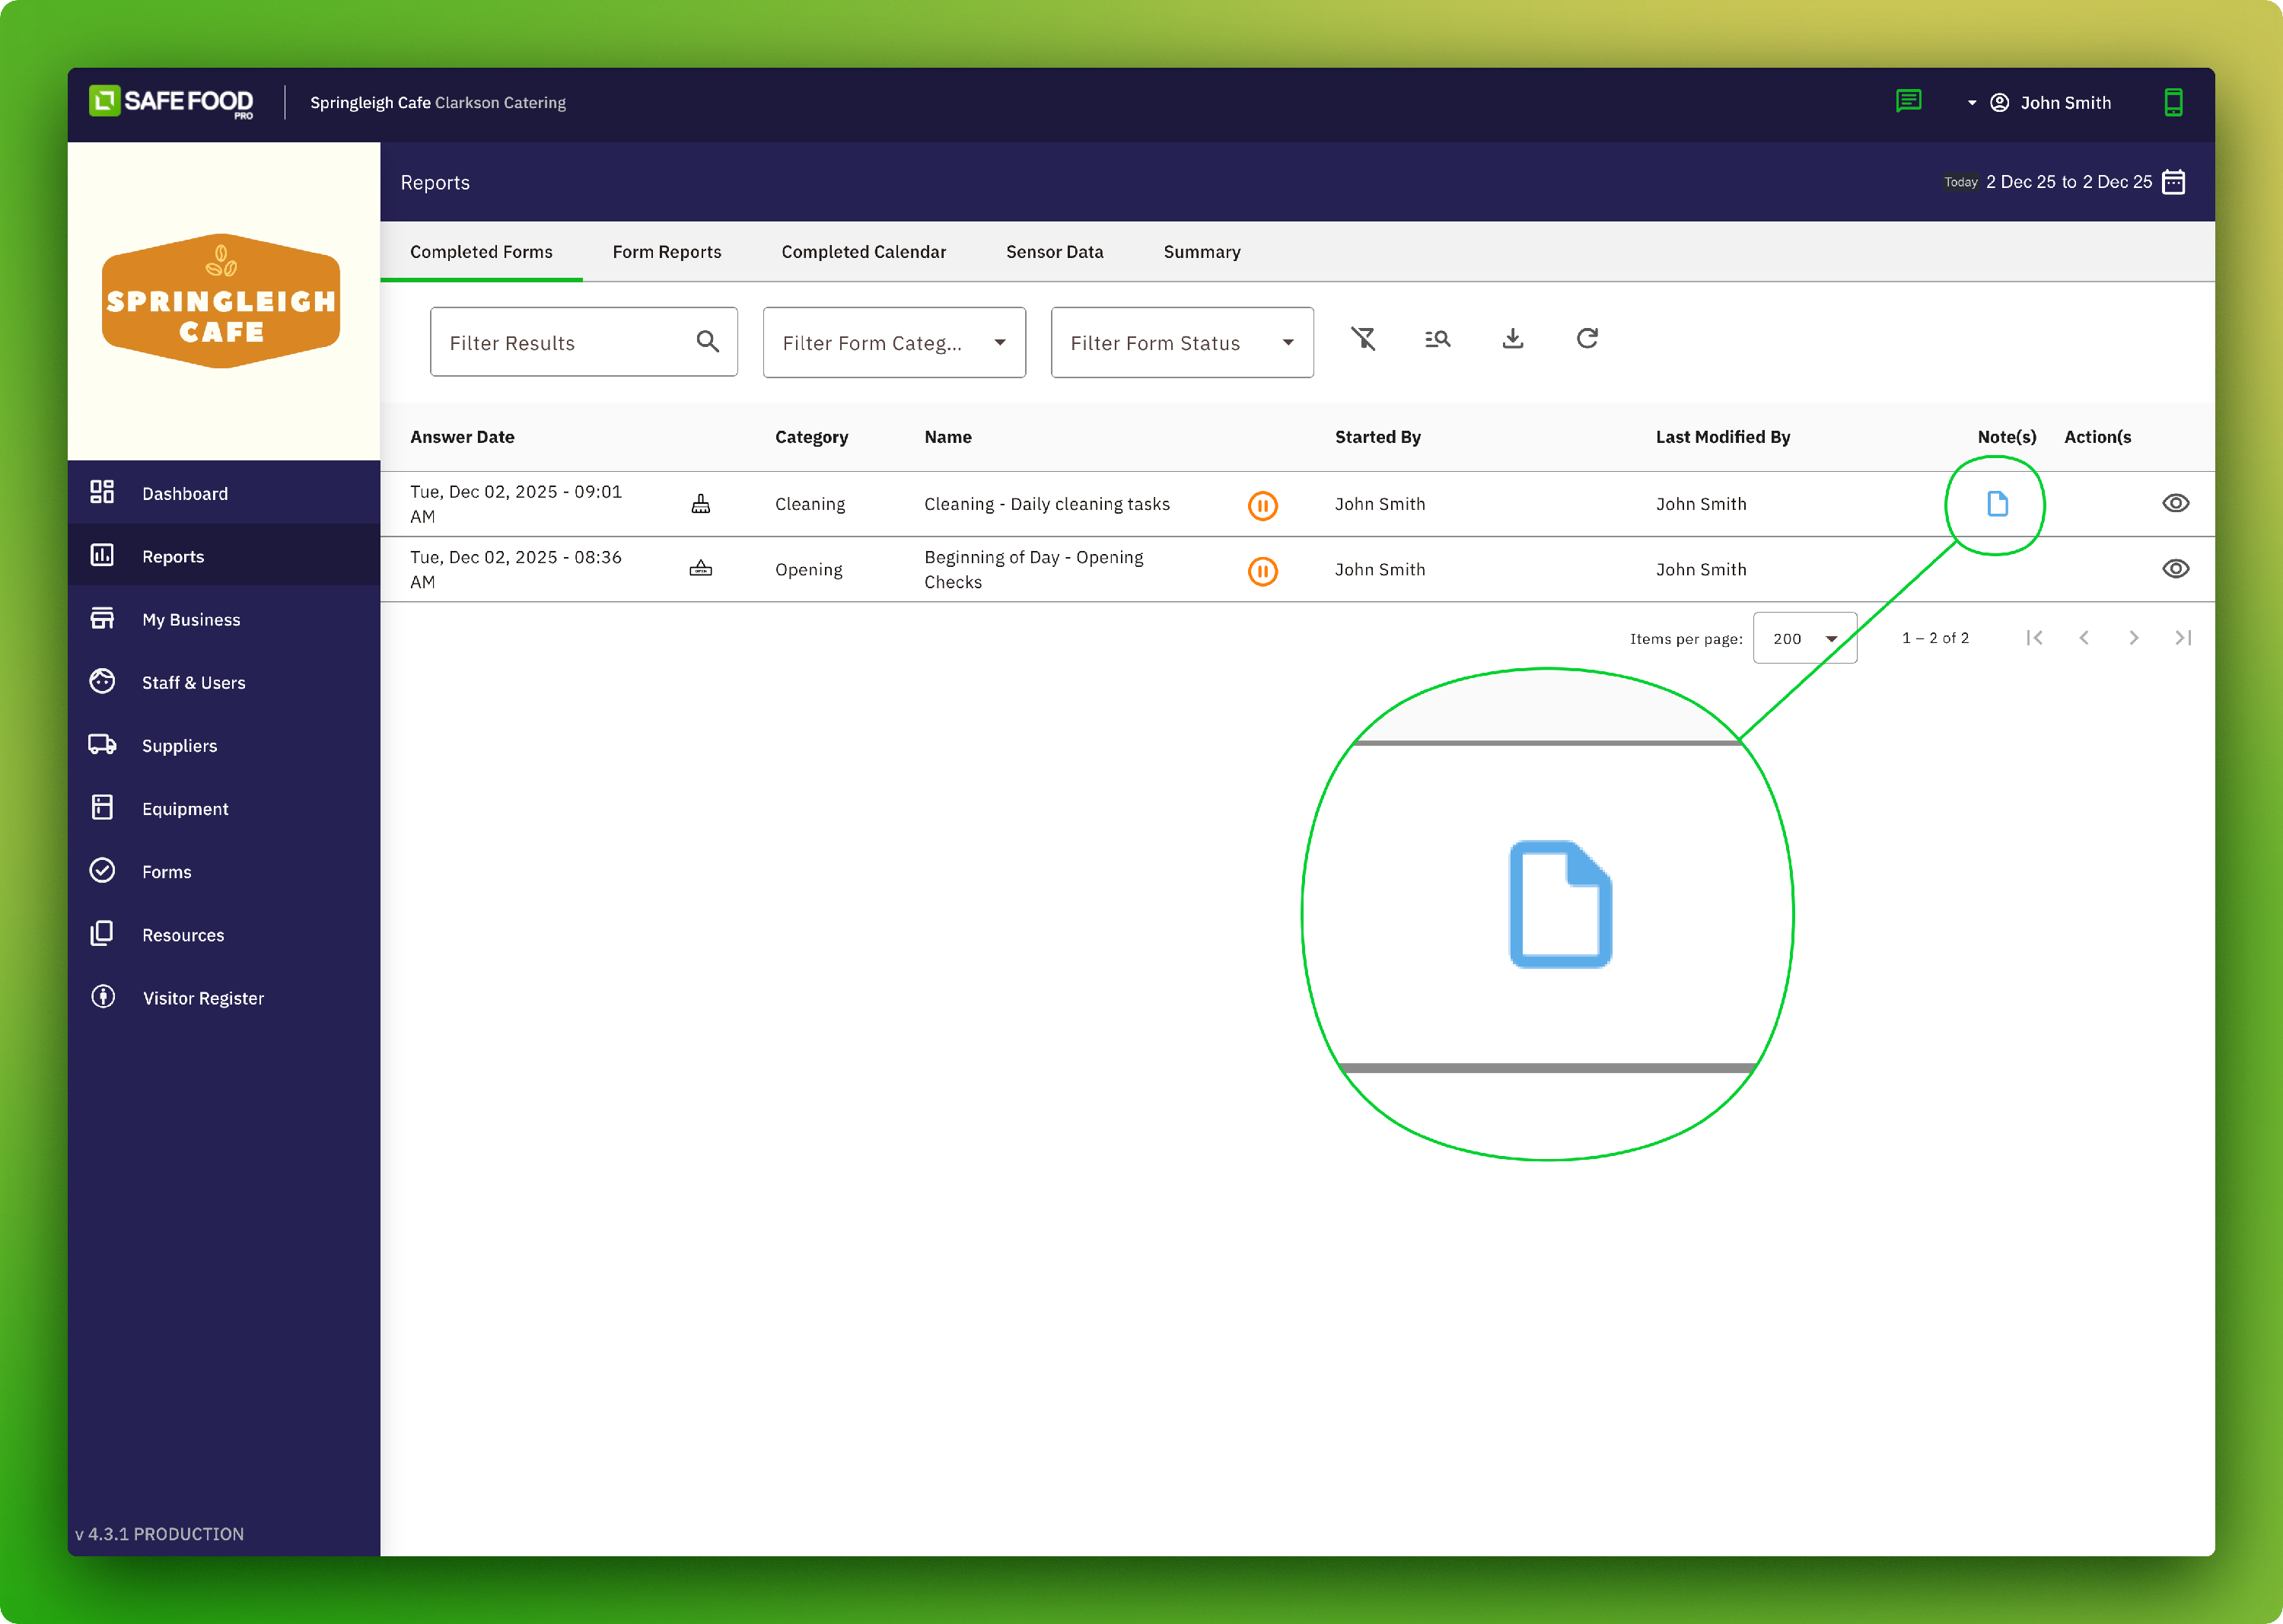Click the Filter Results search field

pos(565,343)
